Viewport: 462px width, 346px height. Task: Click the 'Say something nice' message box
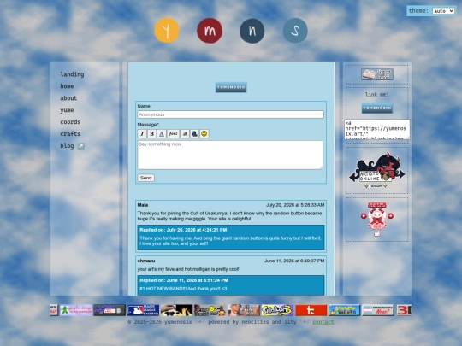(x=230, y=155)
